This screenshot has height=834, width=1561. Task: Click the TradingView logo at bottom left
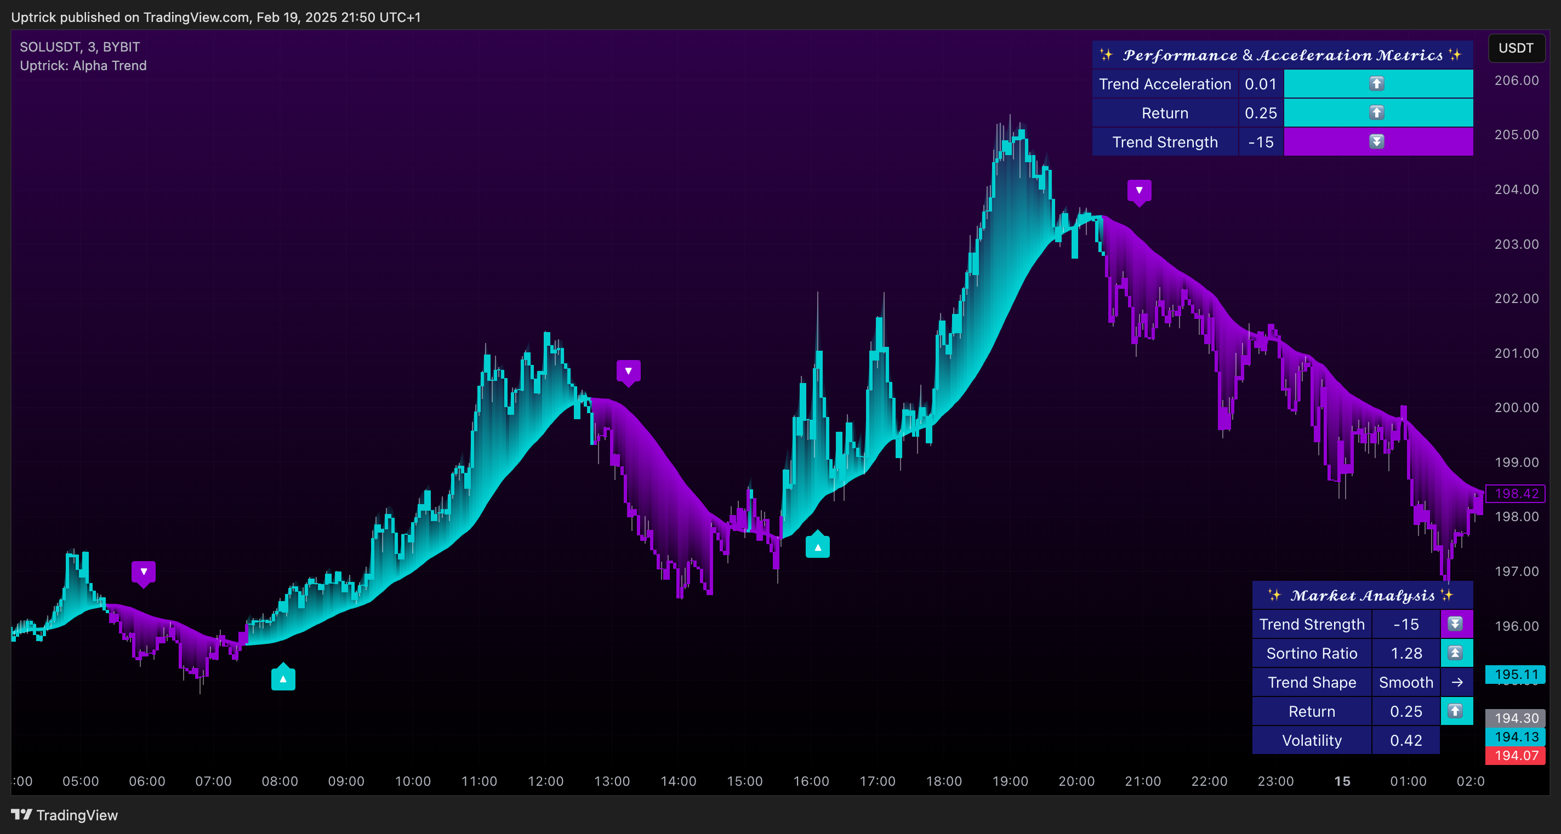coord(65,815)
